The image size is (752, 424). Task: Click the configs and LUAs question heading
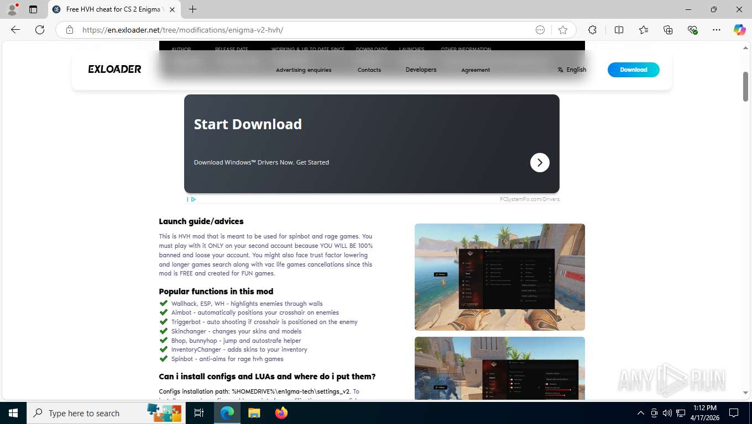(x=267, y=377)
